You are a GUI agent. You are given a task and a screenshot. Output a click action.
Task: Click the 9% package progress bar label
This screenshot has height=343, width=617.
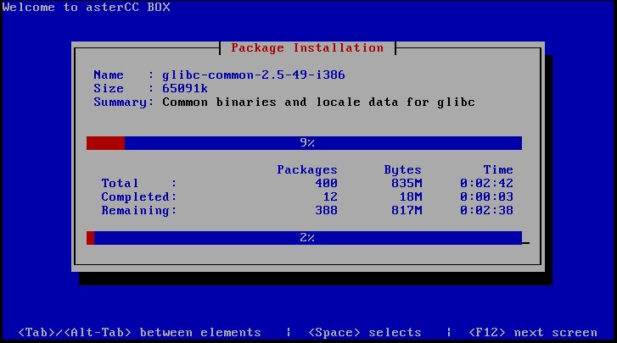pos(307,143)
